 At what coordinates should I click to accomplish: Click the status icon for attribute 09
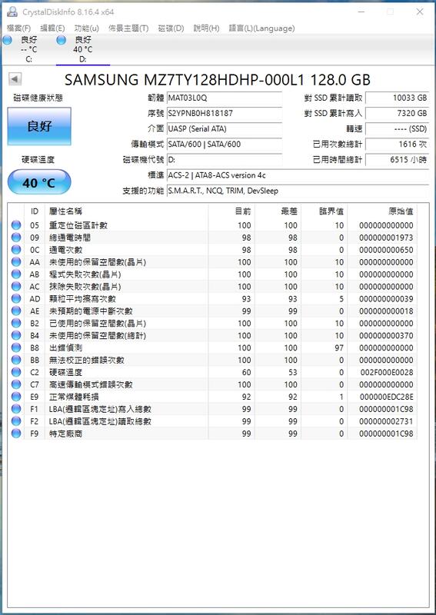tap(16, 238)
